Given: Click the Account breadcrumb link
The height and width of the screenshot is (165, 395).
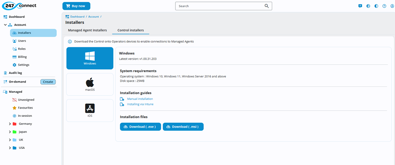Looking at the screenshot, I should pos(94,17).
